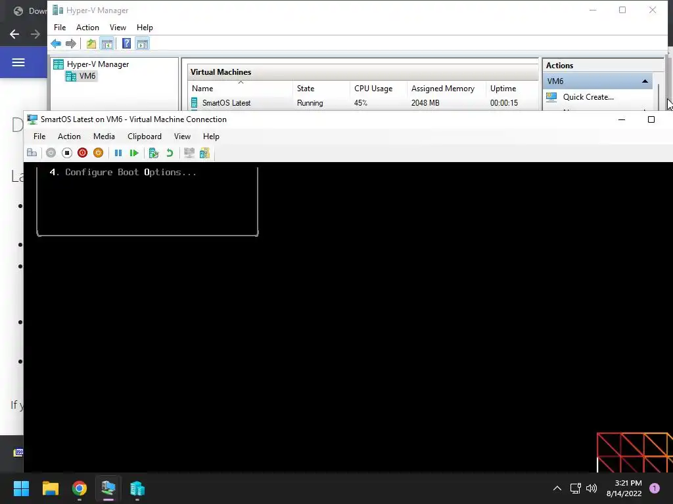Click Quick Create in the Actions pane
Viewport: 673px width, 504px height.
tap(588, 97)
